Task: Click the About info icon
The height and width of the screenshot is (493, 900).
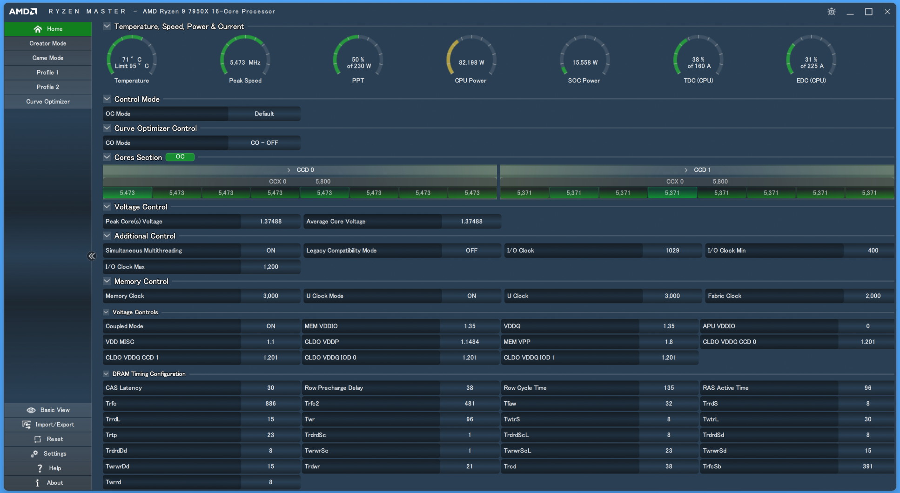Action: point(37,483)
